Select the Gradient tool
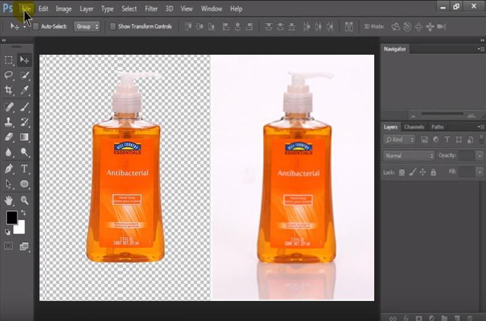 tap(24, 137)
